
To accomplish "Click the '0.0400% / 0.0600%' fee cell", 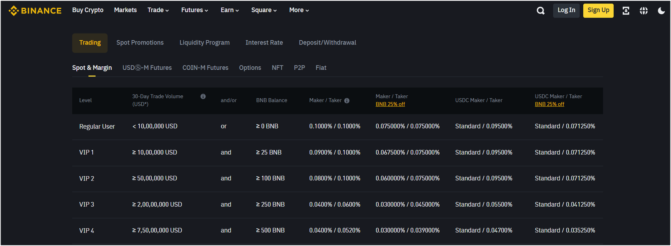I will 335,204.
